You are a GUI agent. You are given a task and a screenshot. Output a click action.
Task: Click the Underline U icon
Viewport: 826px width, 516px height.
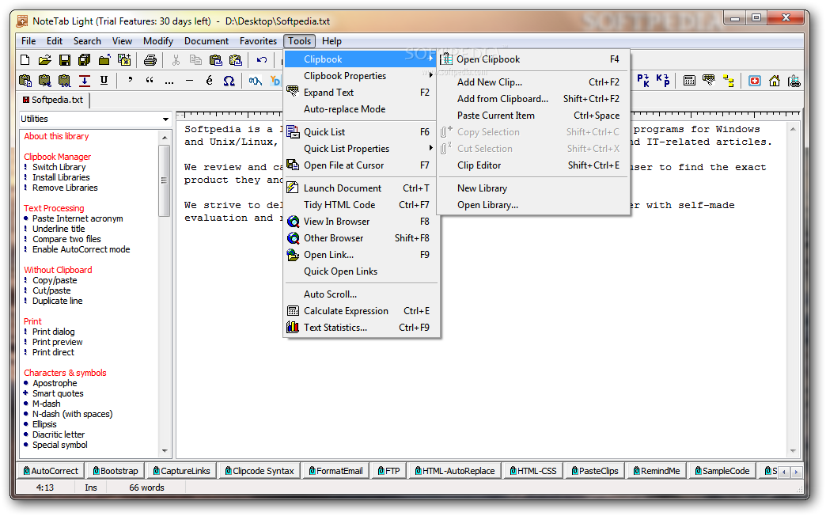104,81
